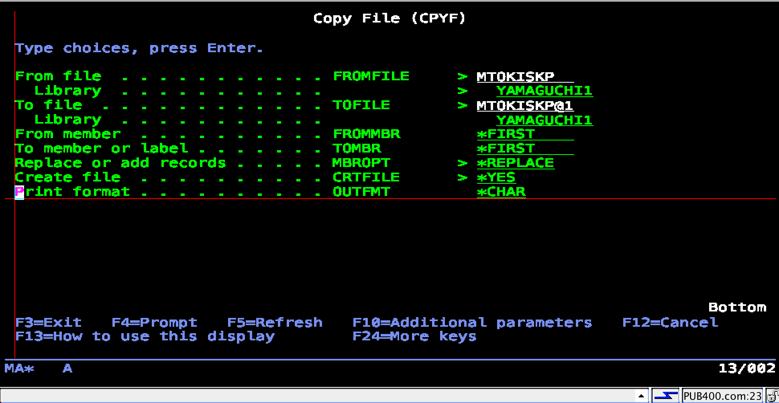779x403 pixels.
Task: Click the 'Print format' label
Action: click(x=73, y=192)
